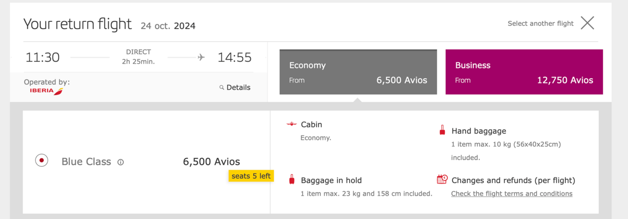628x219 pixels.
Task: Switch to the Economy fare tab
Action: point(358,72)
